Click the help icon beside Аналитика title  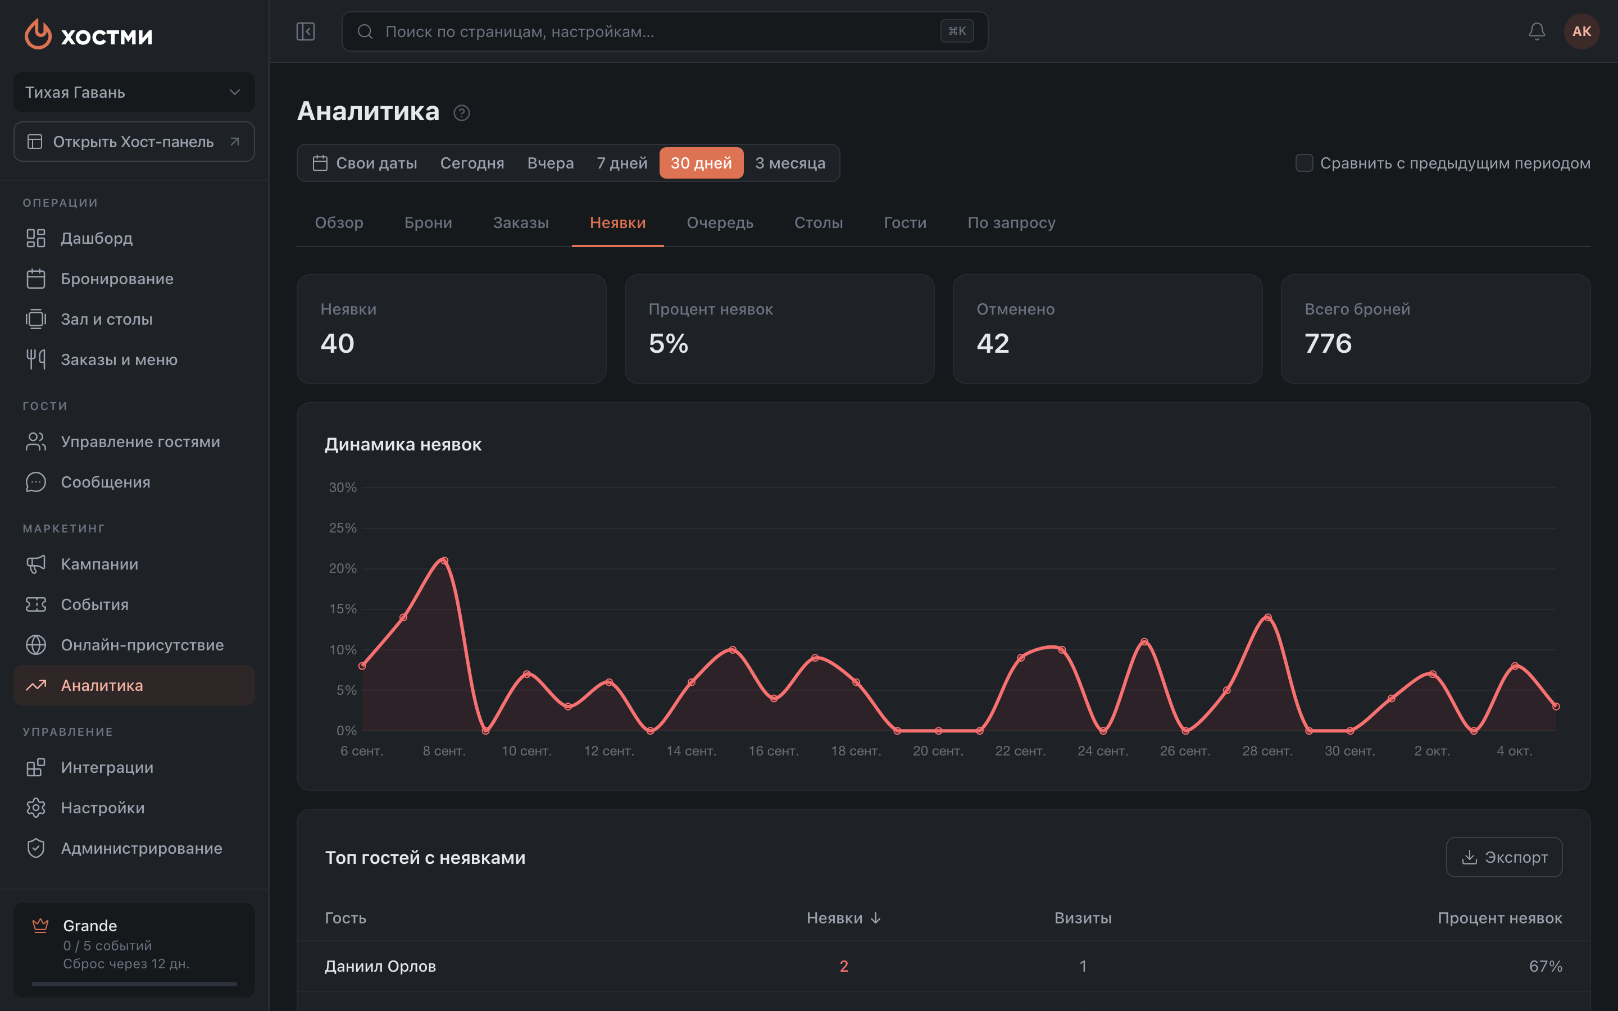pyautogui.click(x=461, y=113)
